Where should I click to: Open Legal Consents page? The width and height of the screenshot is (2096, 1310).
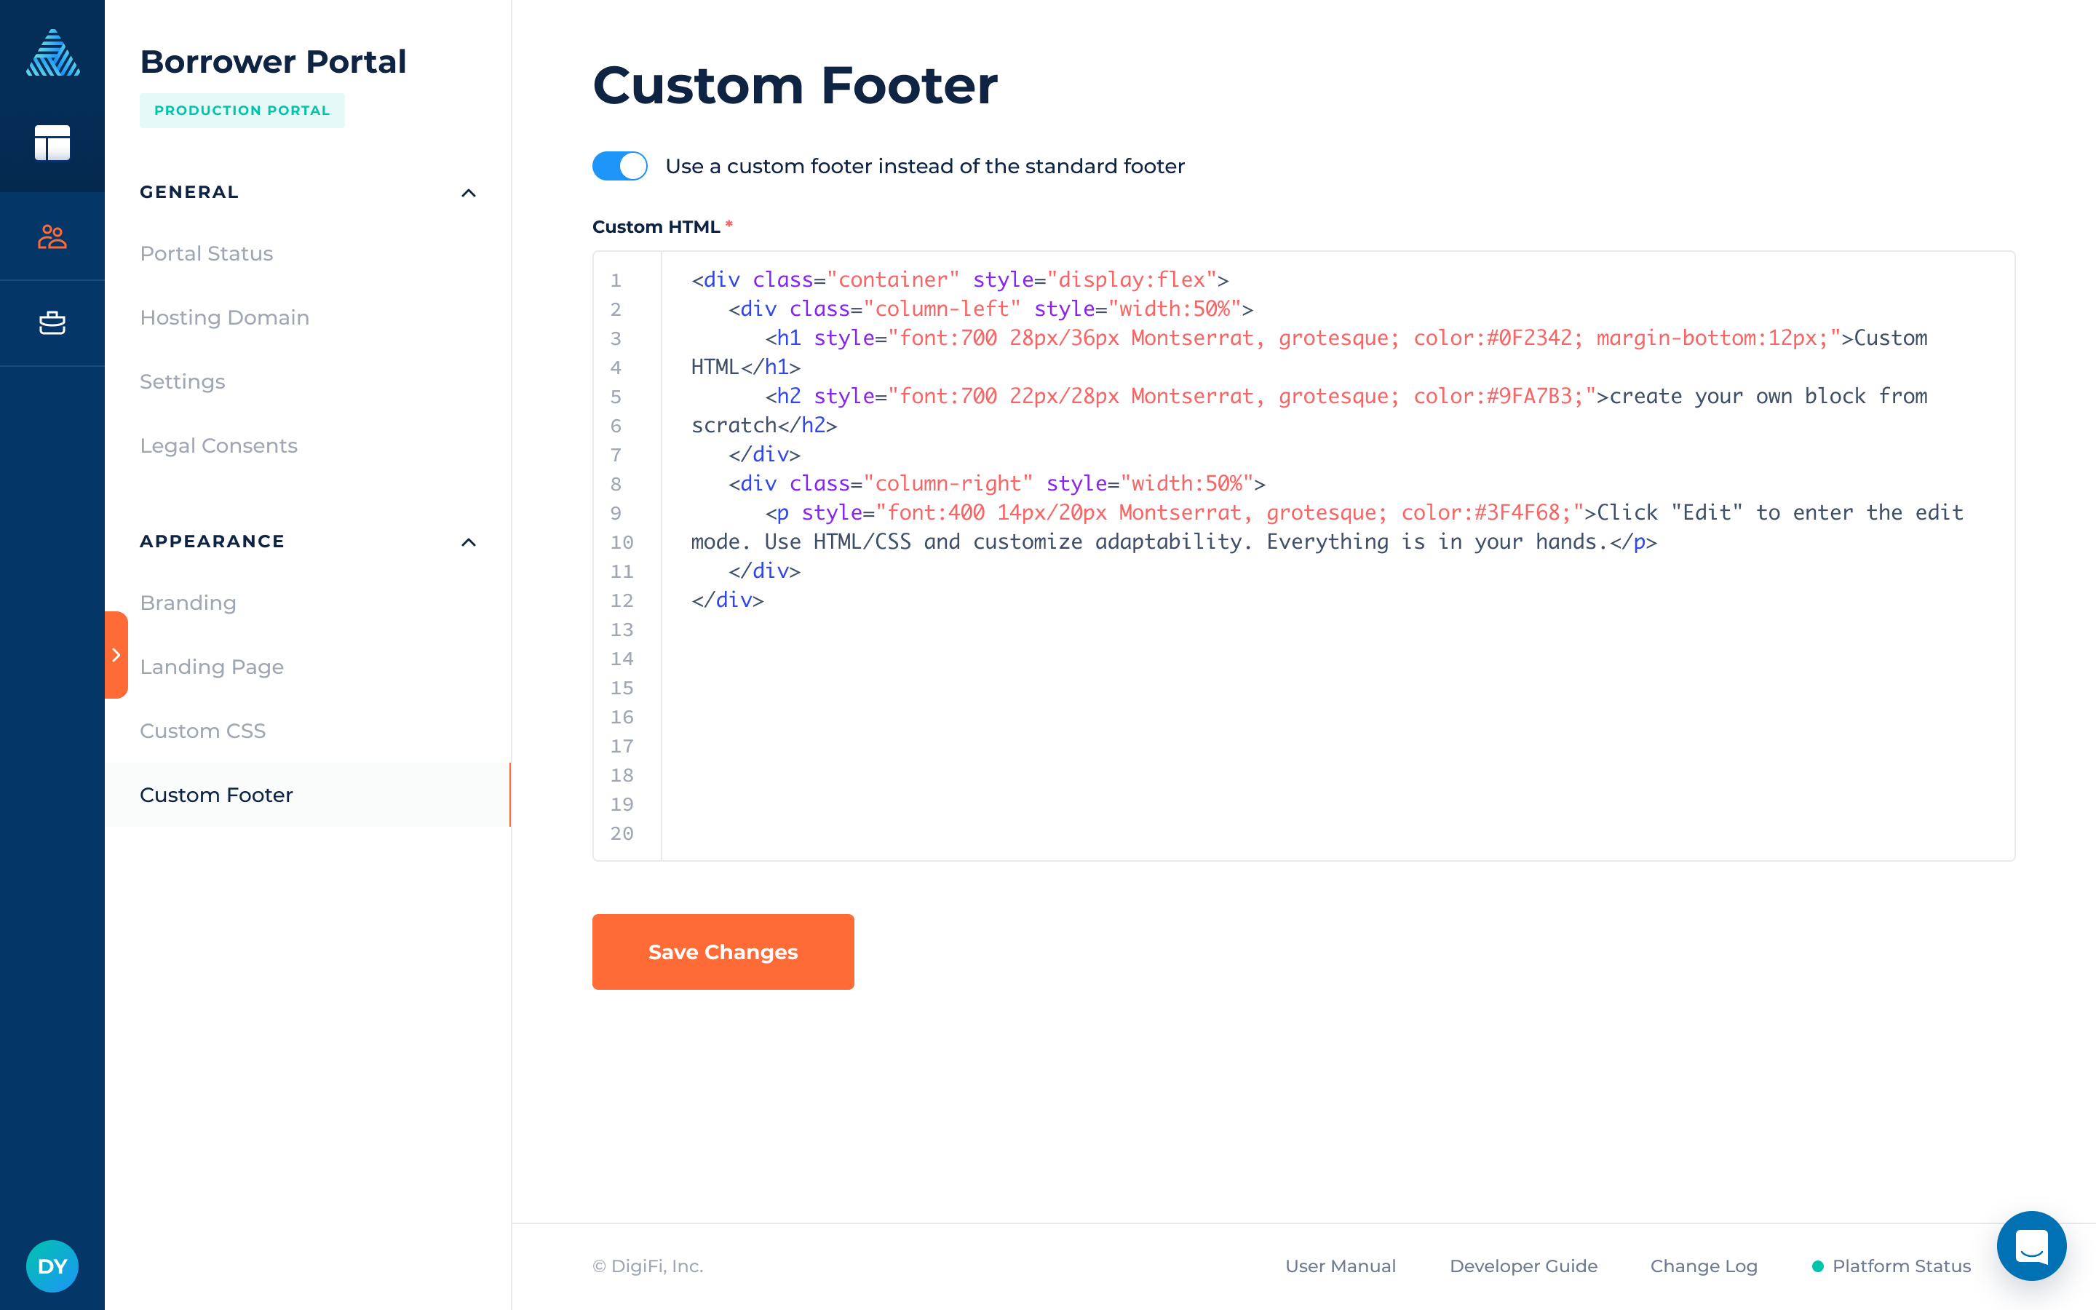(218, 446)
